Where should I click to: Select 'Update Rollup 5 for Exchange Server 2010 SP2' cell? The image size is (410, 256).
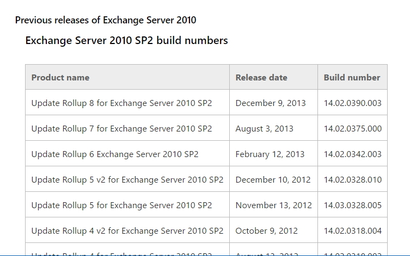point(127,205)
